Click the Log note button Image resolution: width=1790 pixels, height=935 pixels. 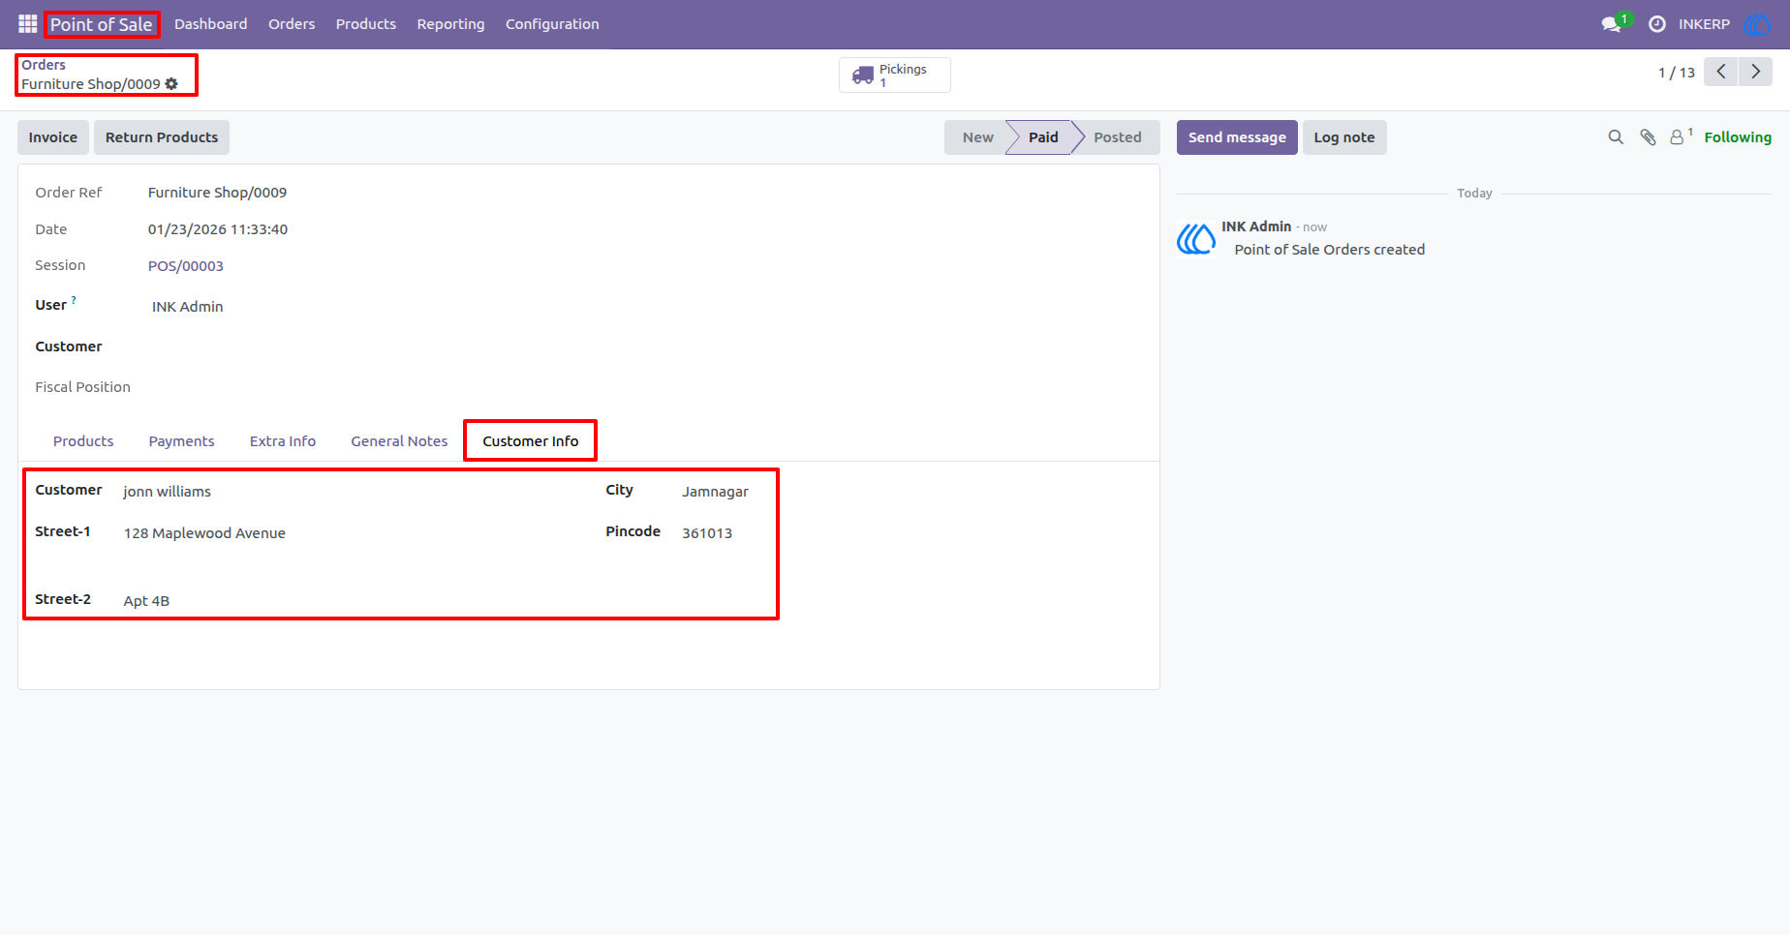[1344, 137]
